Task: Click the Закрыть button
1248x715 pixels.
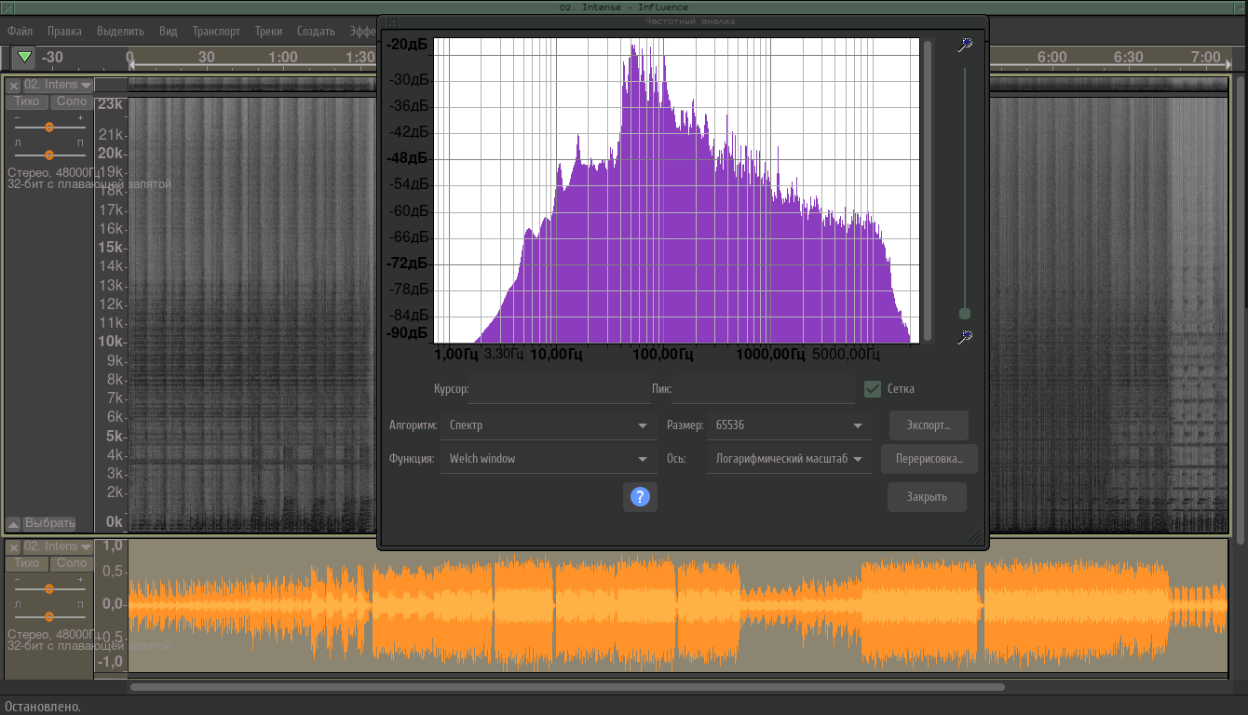Action: click(x=927, y=497)
